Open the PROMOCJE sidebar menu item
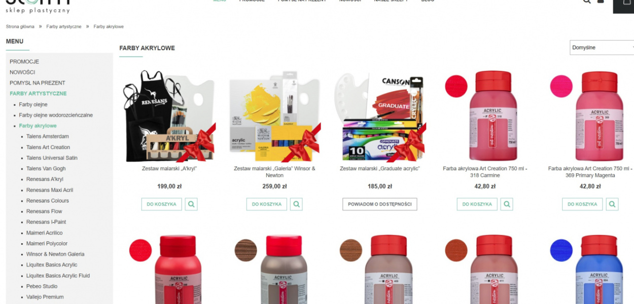 [x=24, y=62]
